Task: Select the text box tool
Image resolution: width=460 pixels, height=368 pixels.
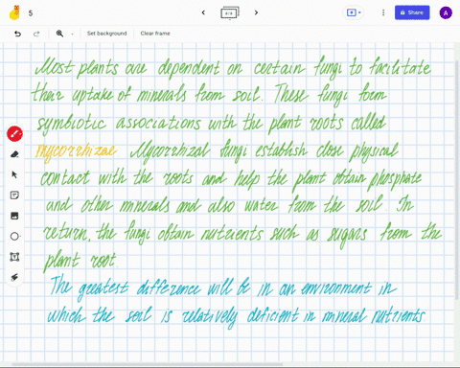Action: [14, 257]
